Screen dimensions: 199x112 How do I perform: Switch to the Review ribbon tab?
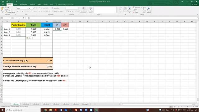pyautogui.click(x=45, y=5)
